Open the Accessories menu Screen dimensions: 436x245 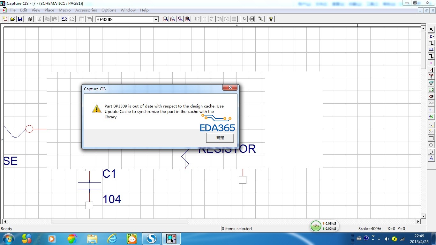tap(86, 10)
